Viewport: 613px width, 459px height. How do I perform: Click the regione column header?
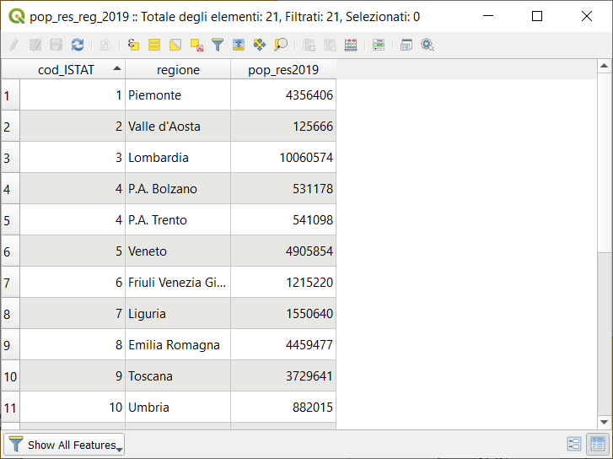(178, 69)
